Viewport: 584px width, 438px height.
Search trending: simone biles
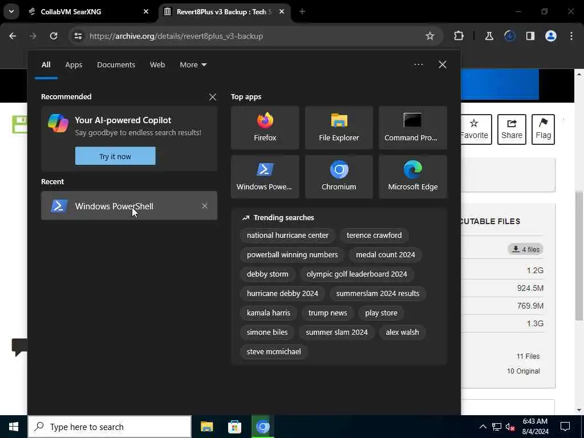pos(267,332)
